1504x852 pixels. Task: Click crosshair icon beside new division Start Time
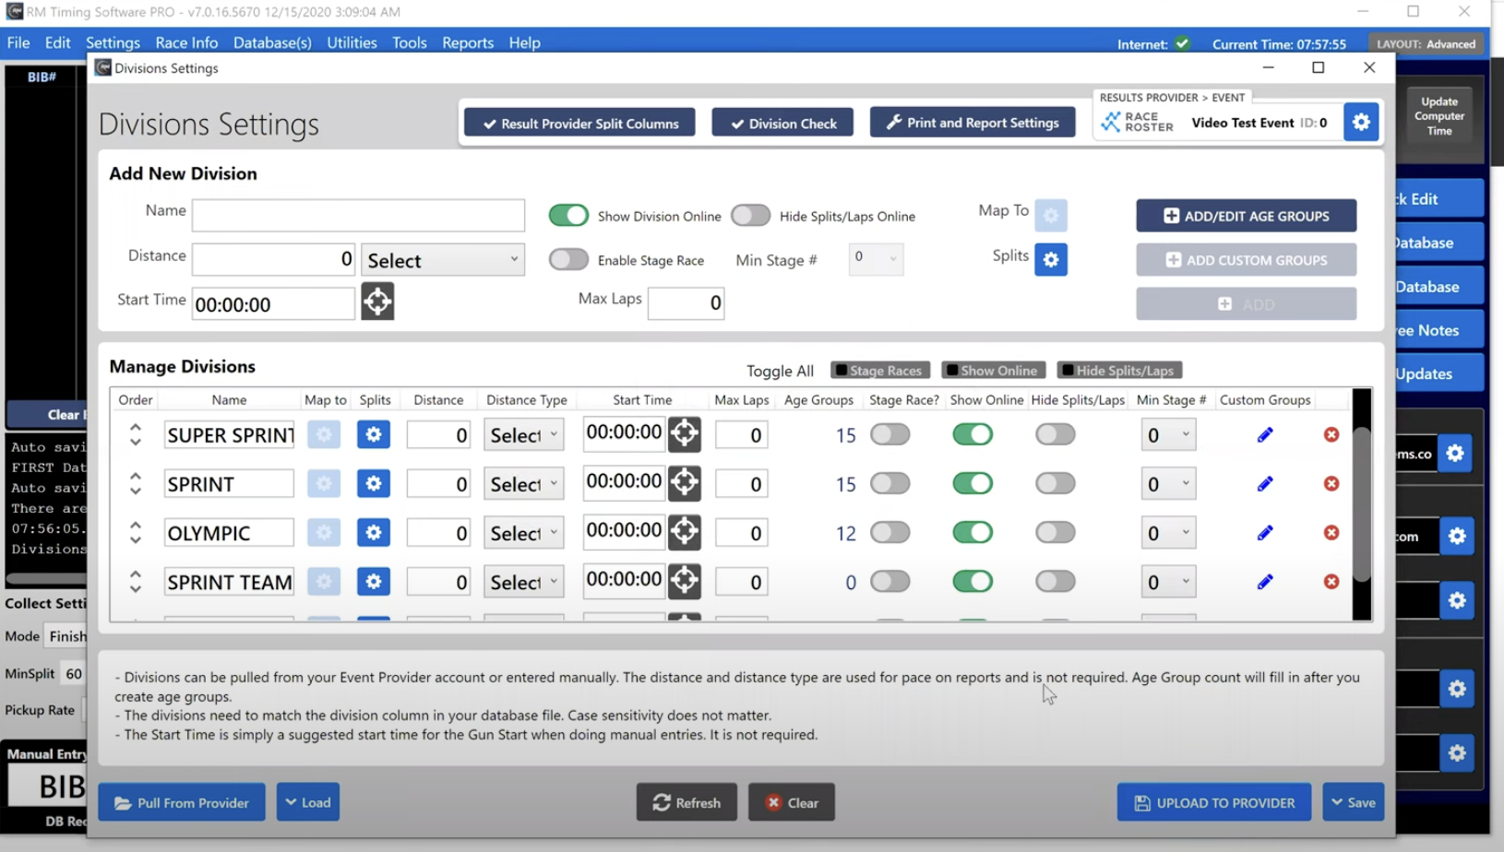[377, 302]
